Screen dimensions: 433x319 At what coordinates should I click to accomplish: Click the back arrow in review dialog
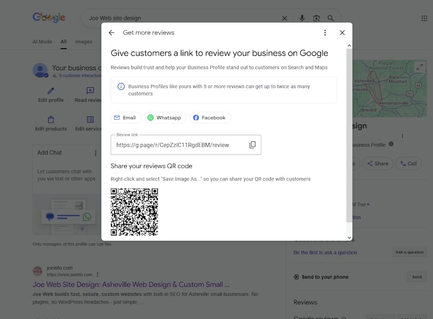112,33
